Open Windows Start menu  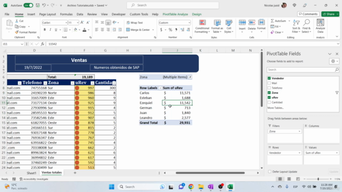click(112, 187)
